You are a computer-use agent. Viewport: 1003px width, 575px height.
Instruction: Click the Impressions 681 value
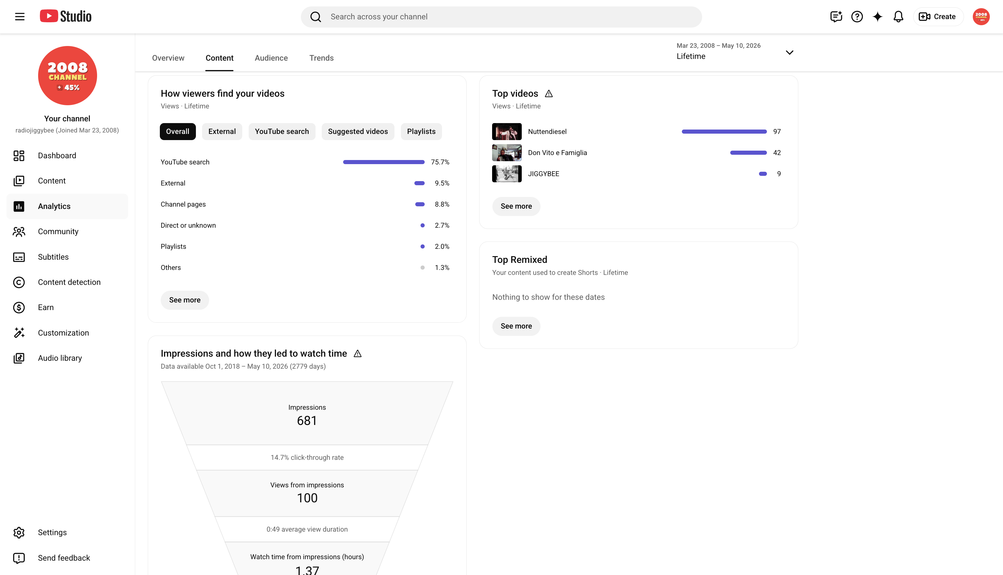point(307,421)
